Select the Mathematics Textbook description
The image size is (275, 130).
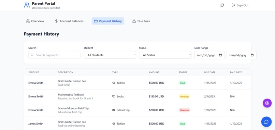[71, 95]
